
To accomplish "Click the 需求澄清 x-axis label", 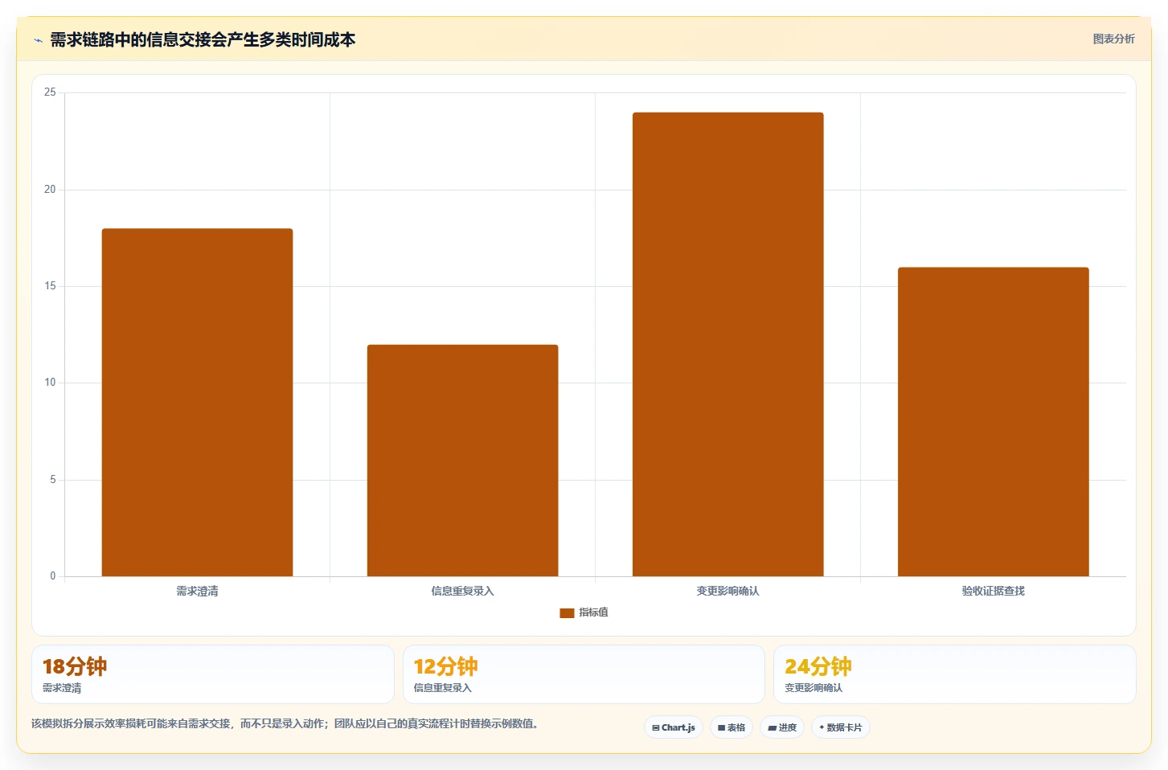I will pos(197,591).
